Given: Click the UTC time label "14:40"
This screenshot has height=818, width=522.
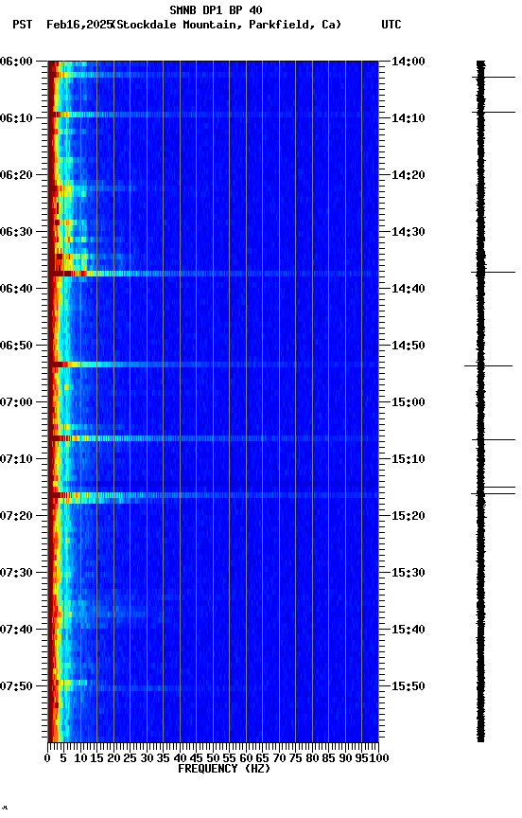Looking at the screenshot, I should point(408,289).
